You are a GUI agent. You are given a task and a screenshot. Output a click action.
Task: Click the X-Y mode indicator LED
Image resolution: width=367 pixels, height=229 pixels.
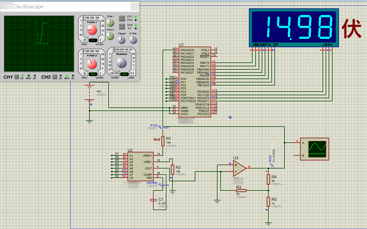136,28
